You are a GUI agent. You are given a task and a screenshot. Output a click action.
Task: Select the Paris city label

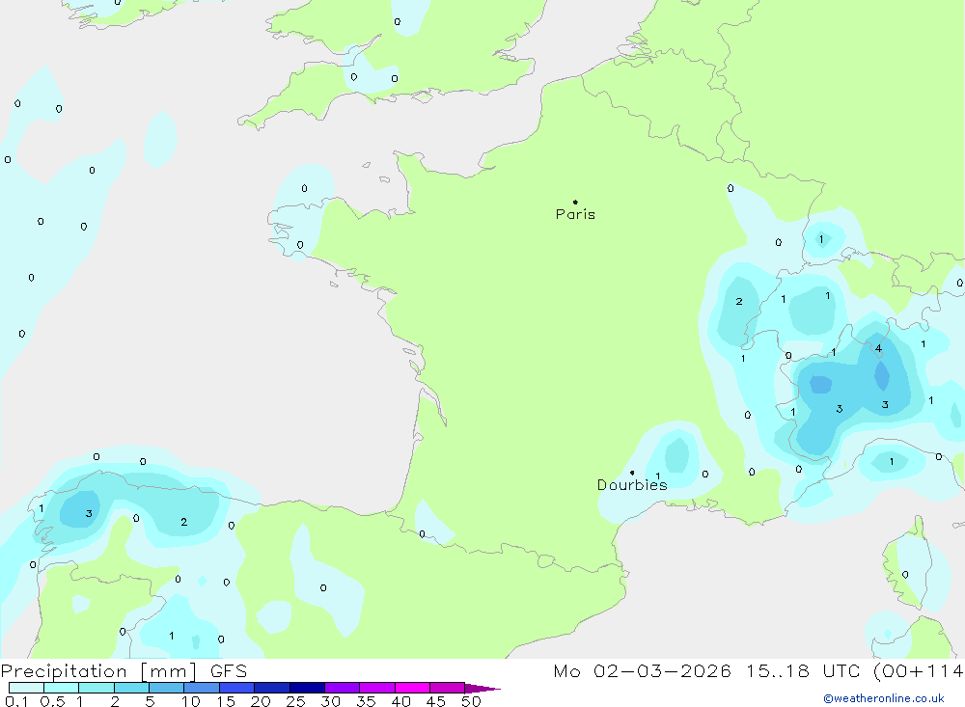[575, 214]
